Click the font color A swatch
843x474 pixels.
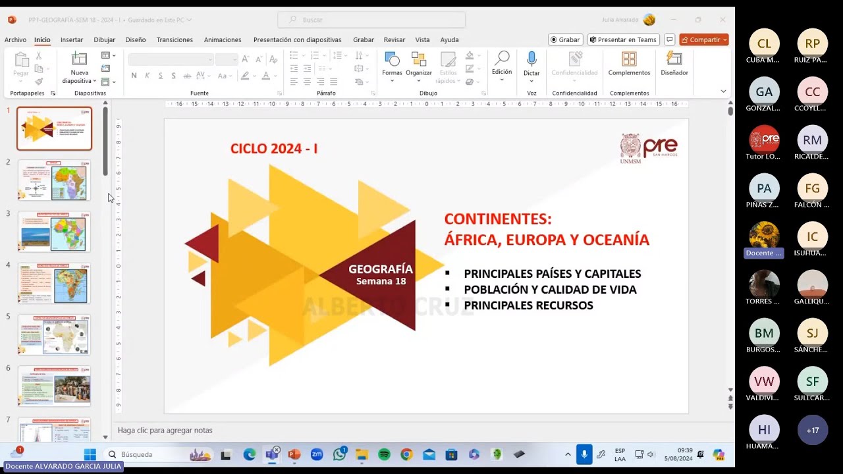266,76
